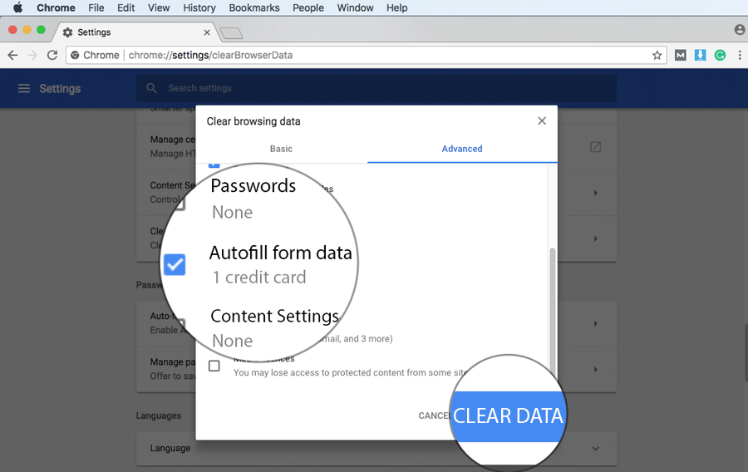Open the Help menu

396,7
